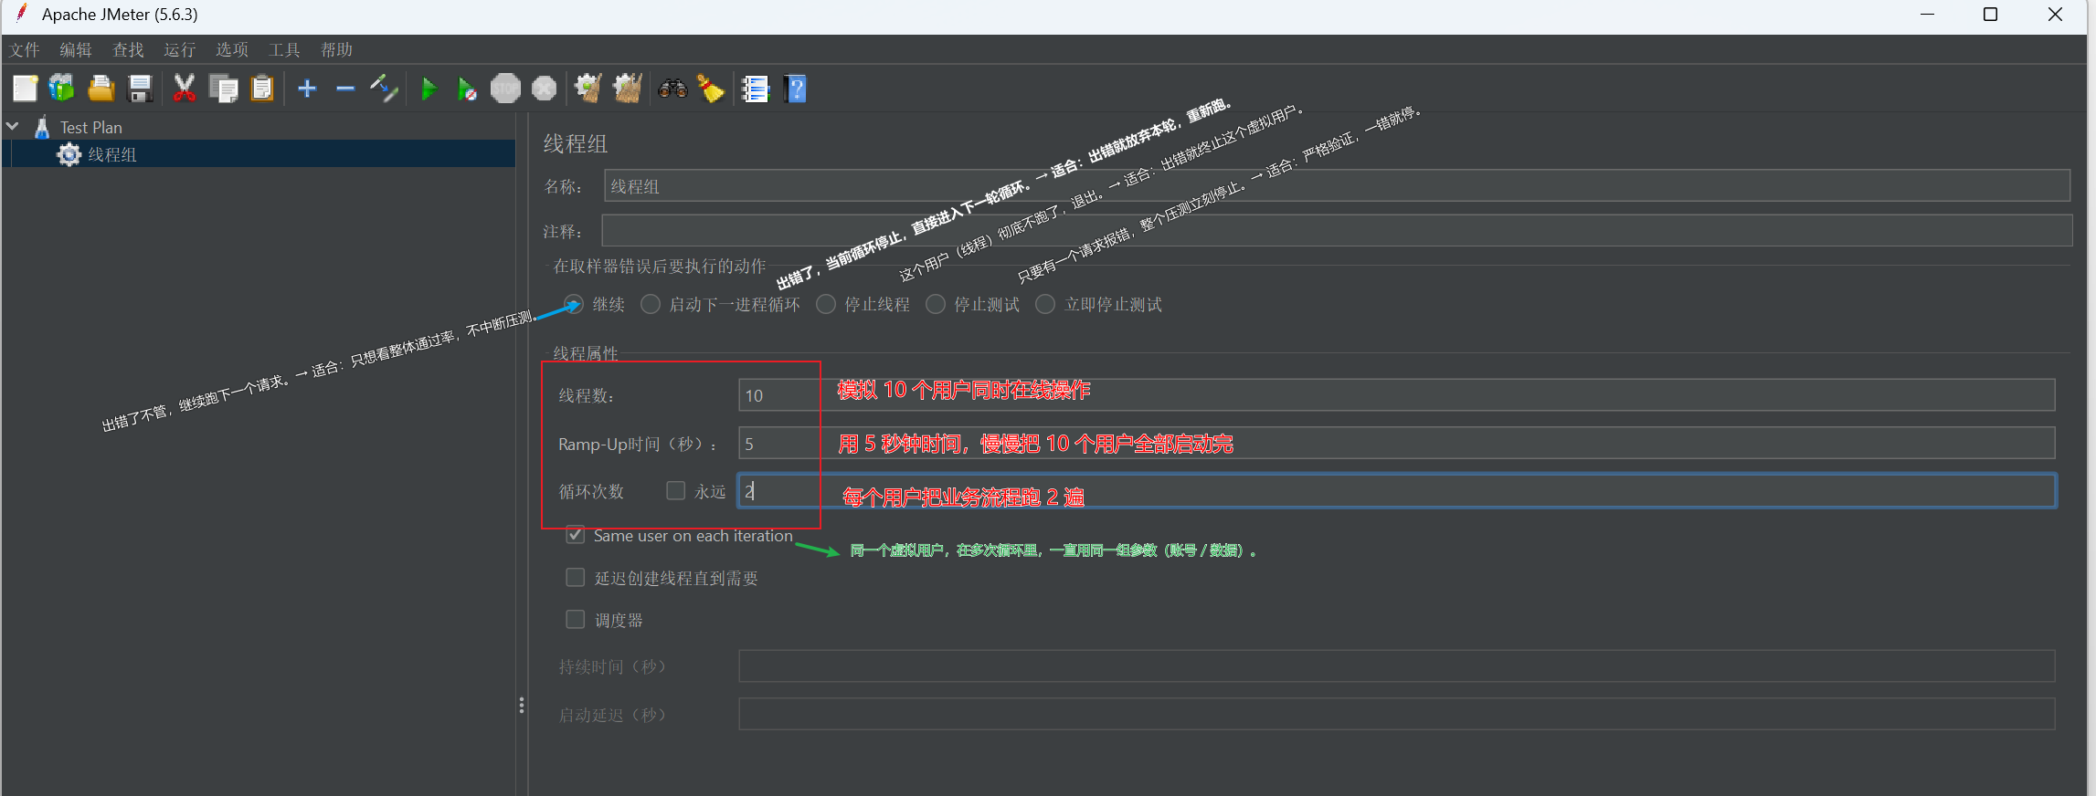Clear all results with double broom icon
Viewport: 2096px width, 796px height.
click(x=627, y=89)
